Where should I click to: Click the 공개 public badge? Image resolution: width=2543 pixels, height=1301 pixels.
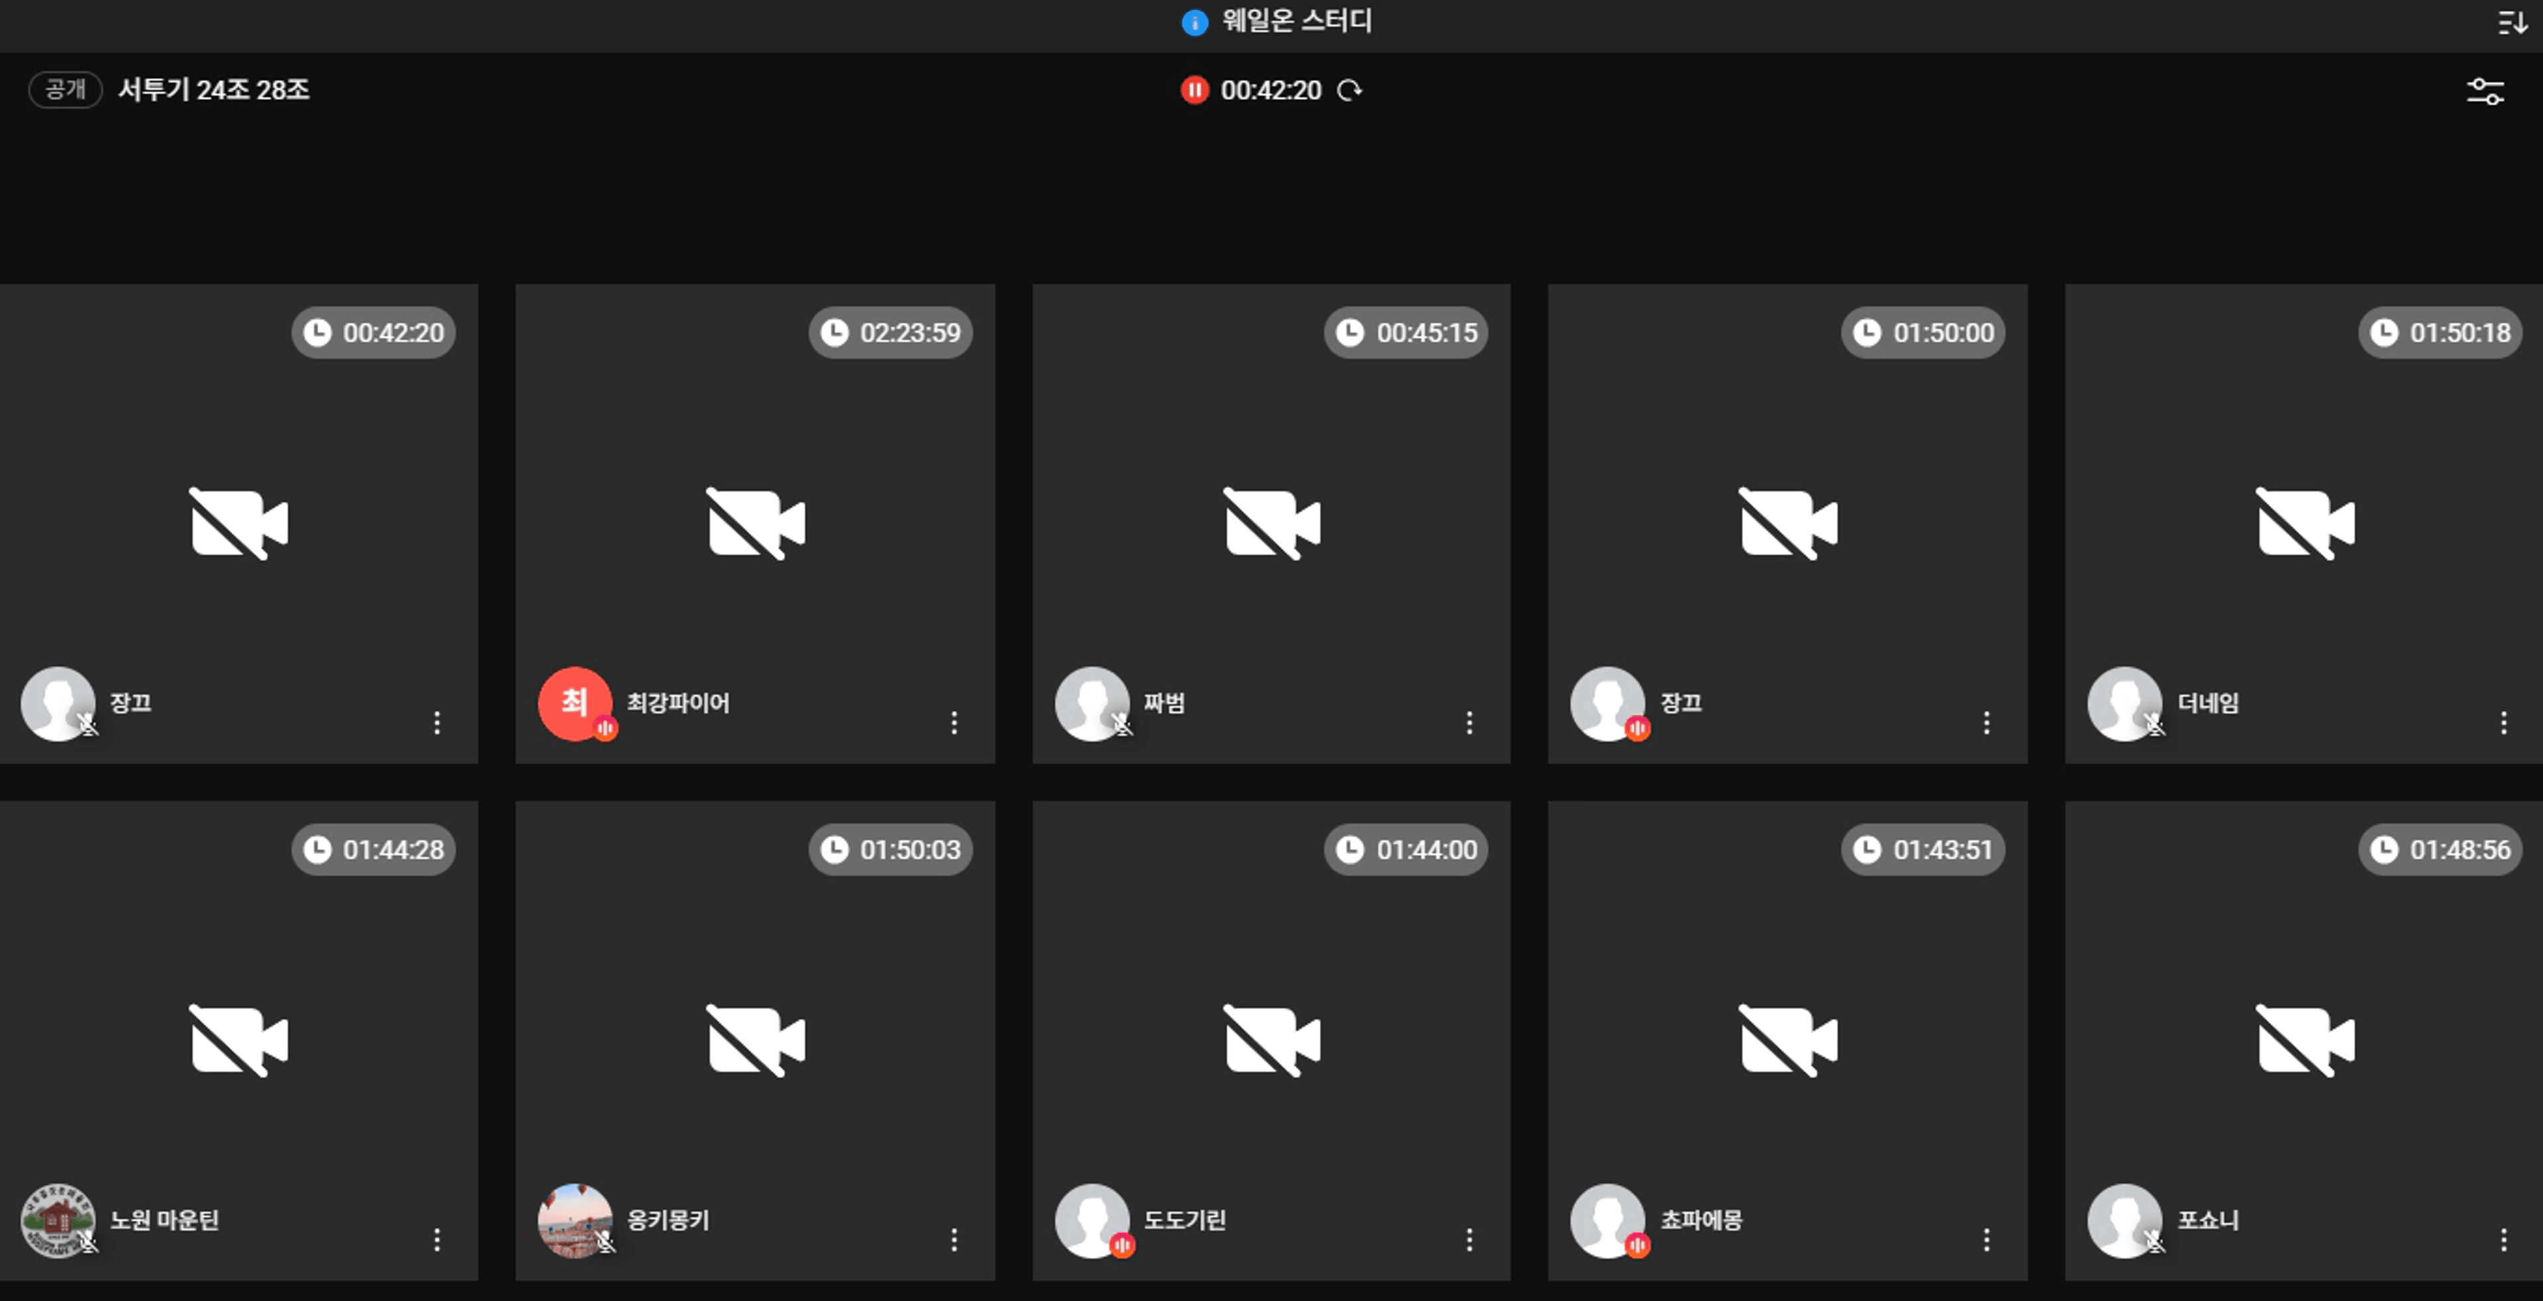tap(65, 89)
